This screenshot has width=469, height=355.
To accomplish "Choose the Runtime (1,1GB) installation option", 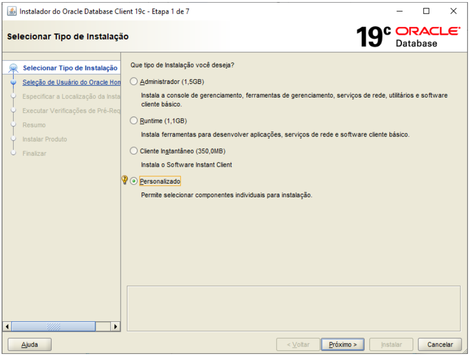I will 134,121.
